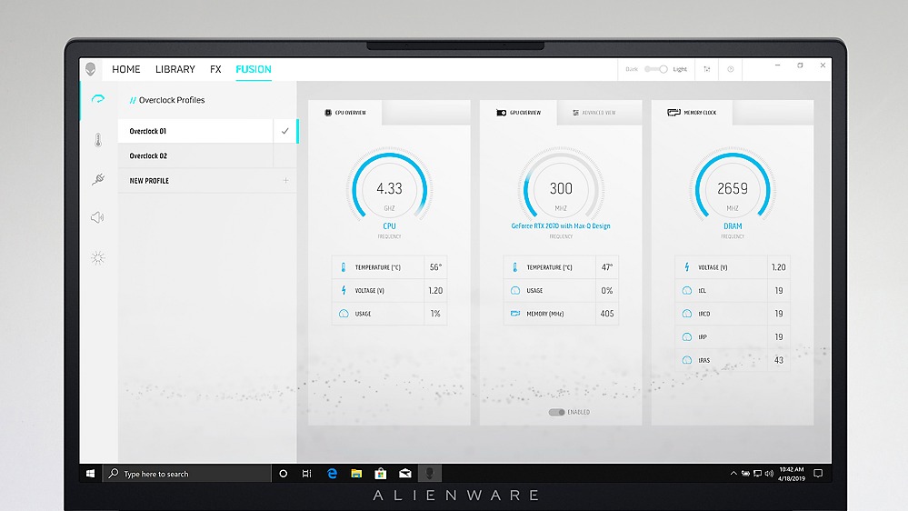Click the GPU usage gauge icon
This screenshot has width=908, height=511.
coord(514,290)
